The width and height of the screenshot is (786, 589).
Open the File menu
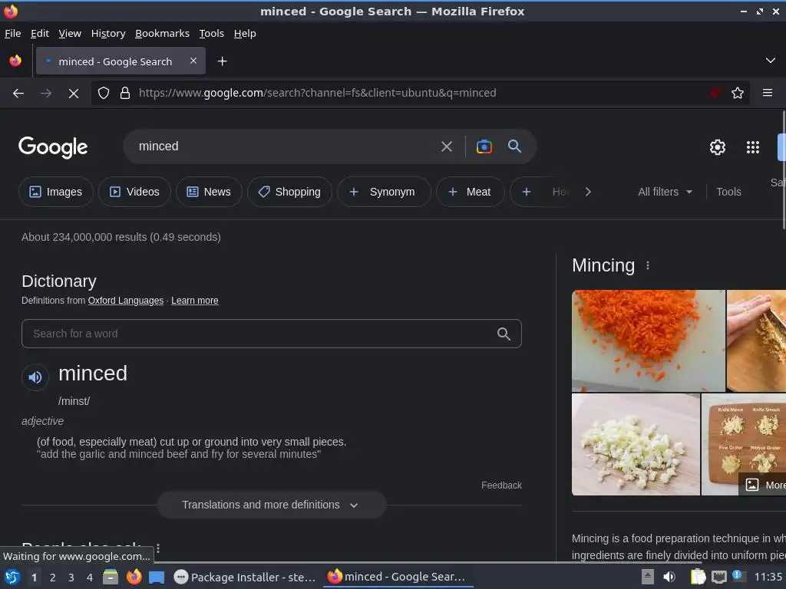pos(12,34)
